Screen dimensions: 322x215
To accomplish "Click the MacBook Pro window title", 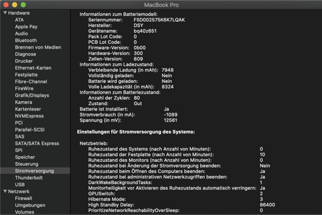I will click(162, 5).
